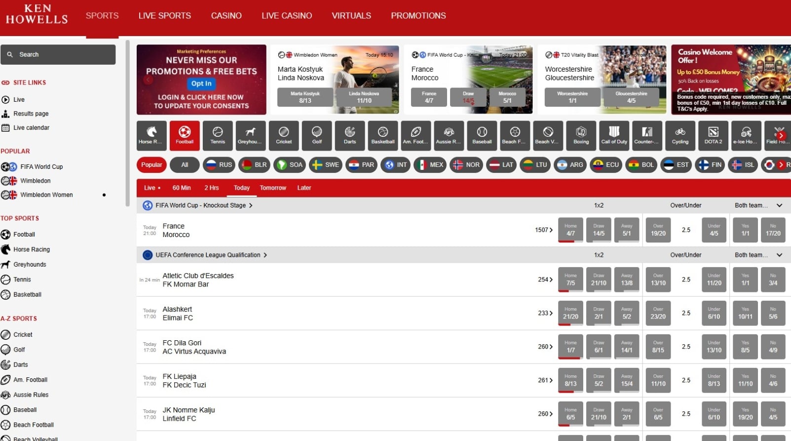Click the Golf icon tile

click(x=317, y=135)
